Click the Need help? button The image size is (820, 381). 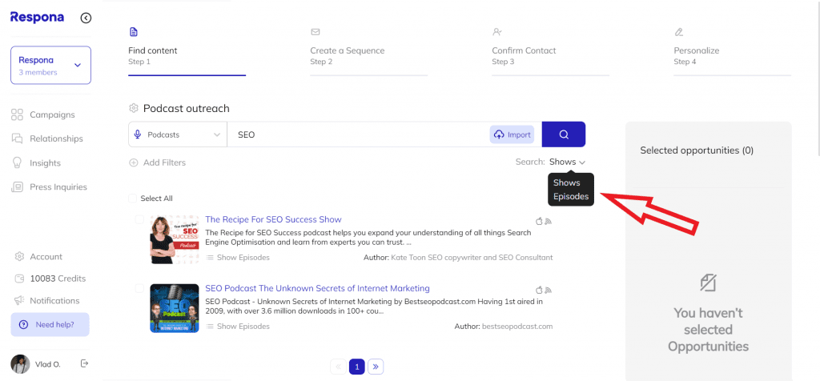(50, 324)
